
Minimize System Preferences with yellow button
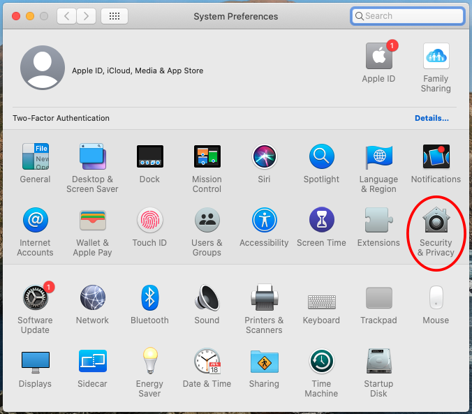point(30,16)
